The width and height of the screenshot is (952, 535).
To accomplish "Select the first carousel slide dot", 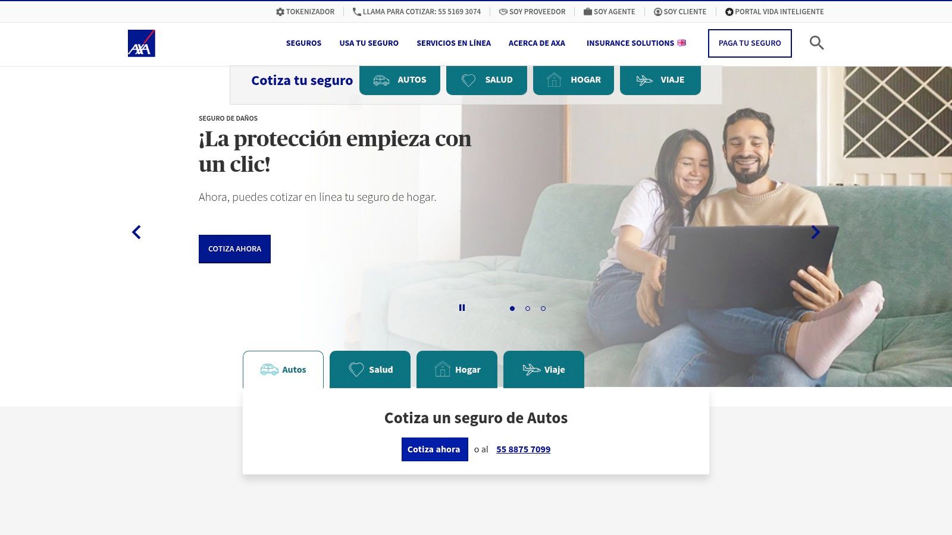I will pos(512,309).
